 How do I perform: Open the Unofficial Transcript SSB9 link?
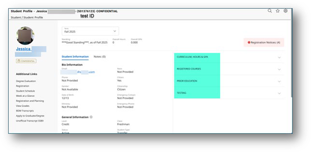pos(30,121)
